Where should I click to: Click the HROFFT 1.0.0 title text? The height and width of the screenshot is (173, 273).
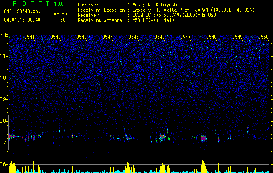coord(34,3)
